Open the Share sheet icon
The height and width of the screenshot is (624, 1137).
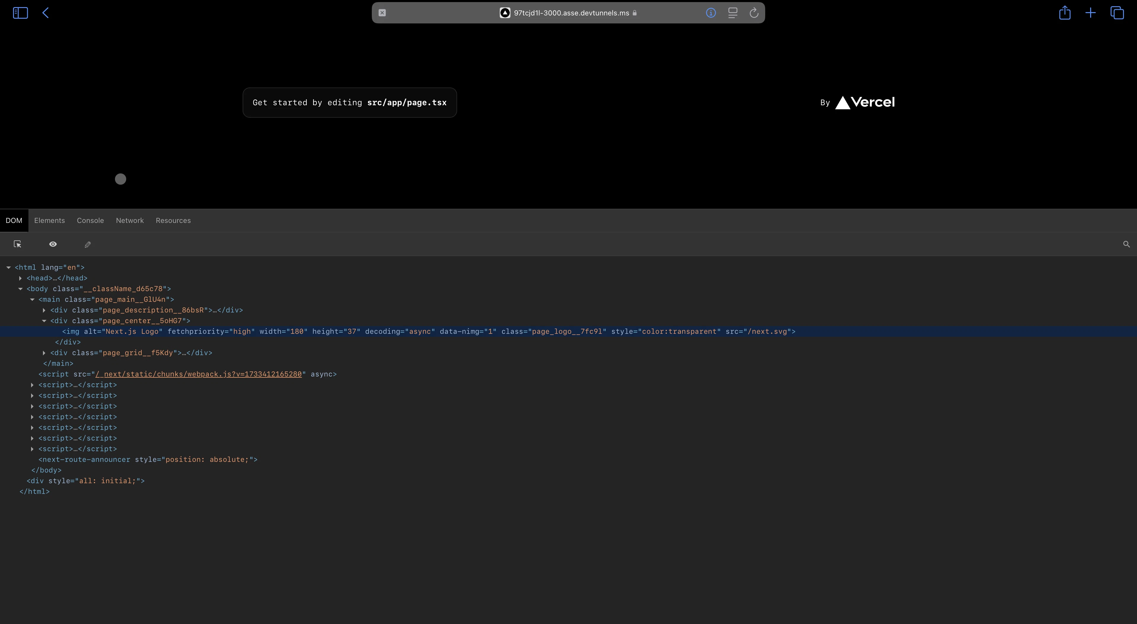pyautogui.click(x=1065, y=12)
